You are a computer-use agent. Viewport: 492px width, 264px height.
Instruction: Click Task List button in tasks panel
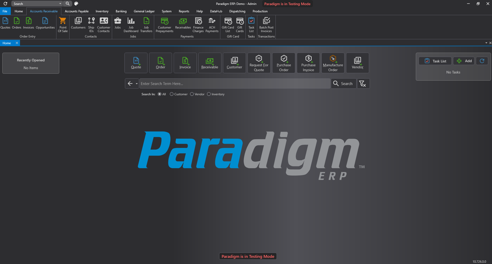coord(435,61)
